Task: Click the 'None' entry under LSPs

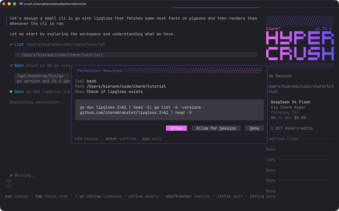Action: click(x=271, y=170)
